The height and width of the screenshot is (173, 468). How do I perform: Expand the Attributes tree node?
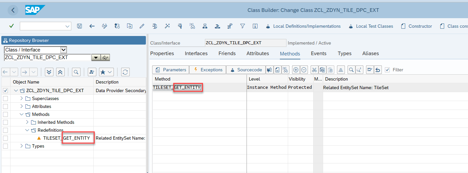tap(22, 106)
